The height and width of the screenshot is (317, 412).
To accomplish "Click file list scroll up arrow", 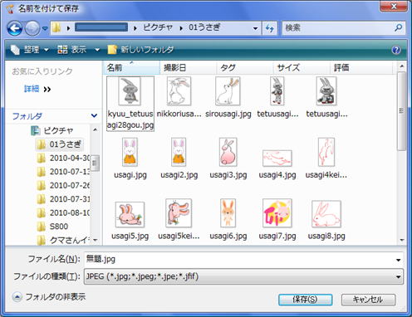I will tap(402, 66).
